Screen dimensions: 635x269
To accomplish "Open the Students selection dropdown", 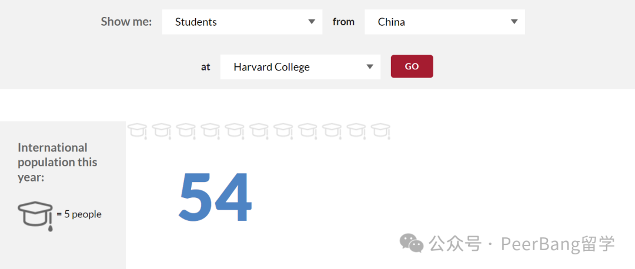I will click(242, 22).
